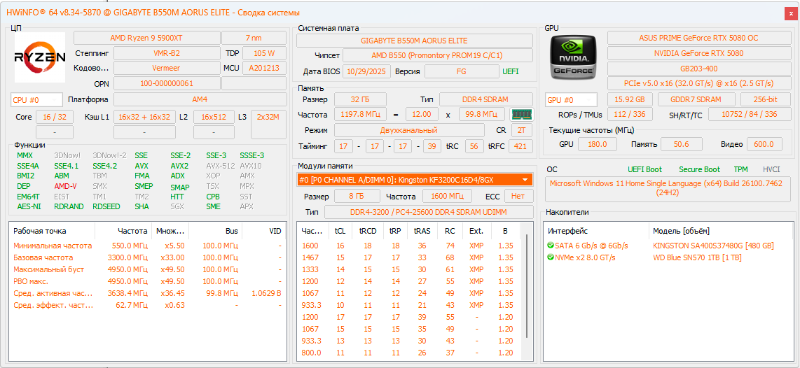Click the DDR4-3200 / PC4-25600 module type field
Image resolution: width=800 pixels, height=368 pixels.
pyautogui.click(x=429, y=212)
